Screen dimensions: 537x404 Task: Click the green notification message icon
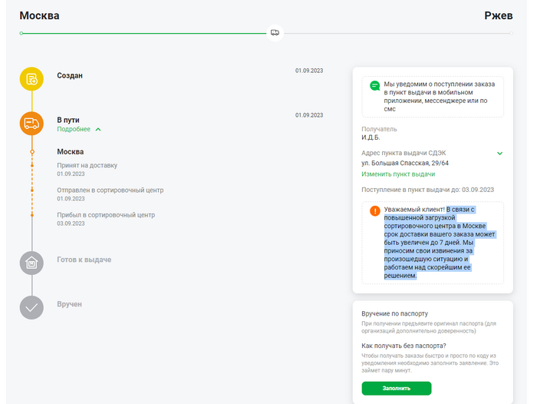(x=374, y=85)
